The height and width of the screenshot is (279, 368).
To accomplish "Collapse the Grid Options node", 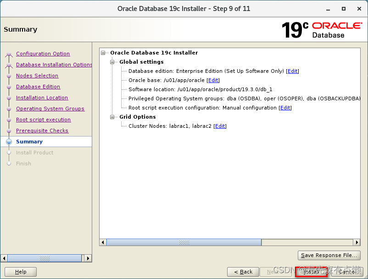I will [x=112, y=117].
